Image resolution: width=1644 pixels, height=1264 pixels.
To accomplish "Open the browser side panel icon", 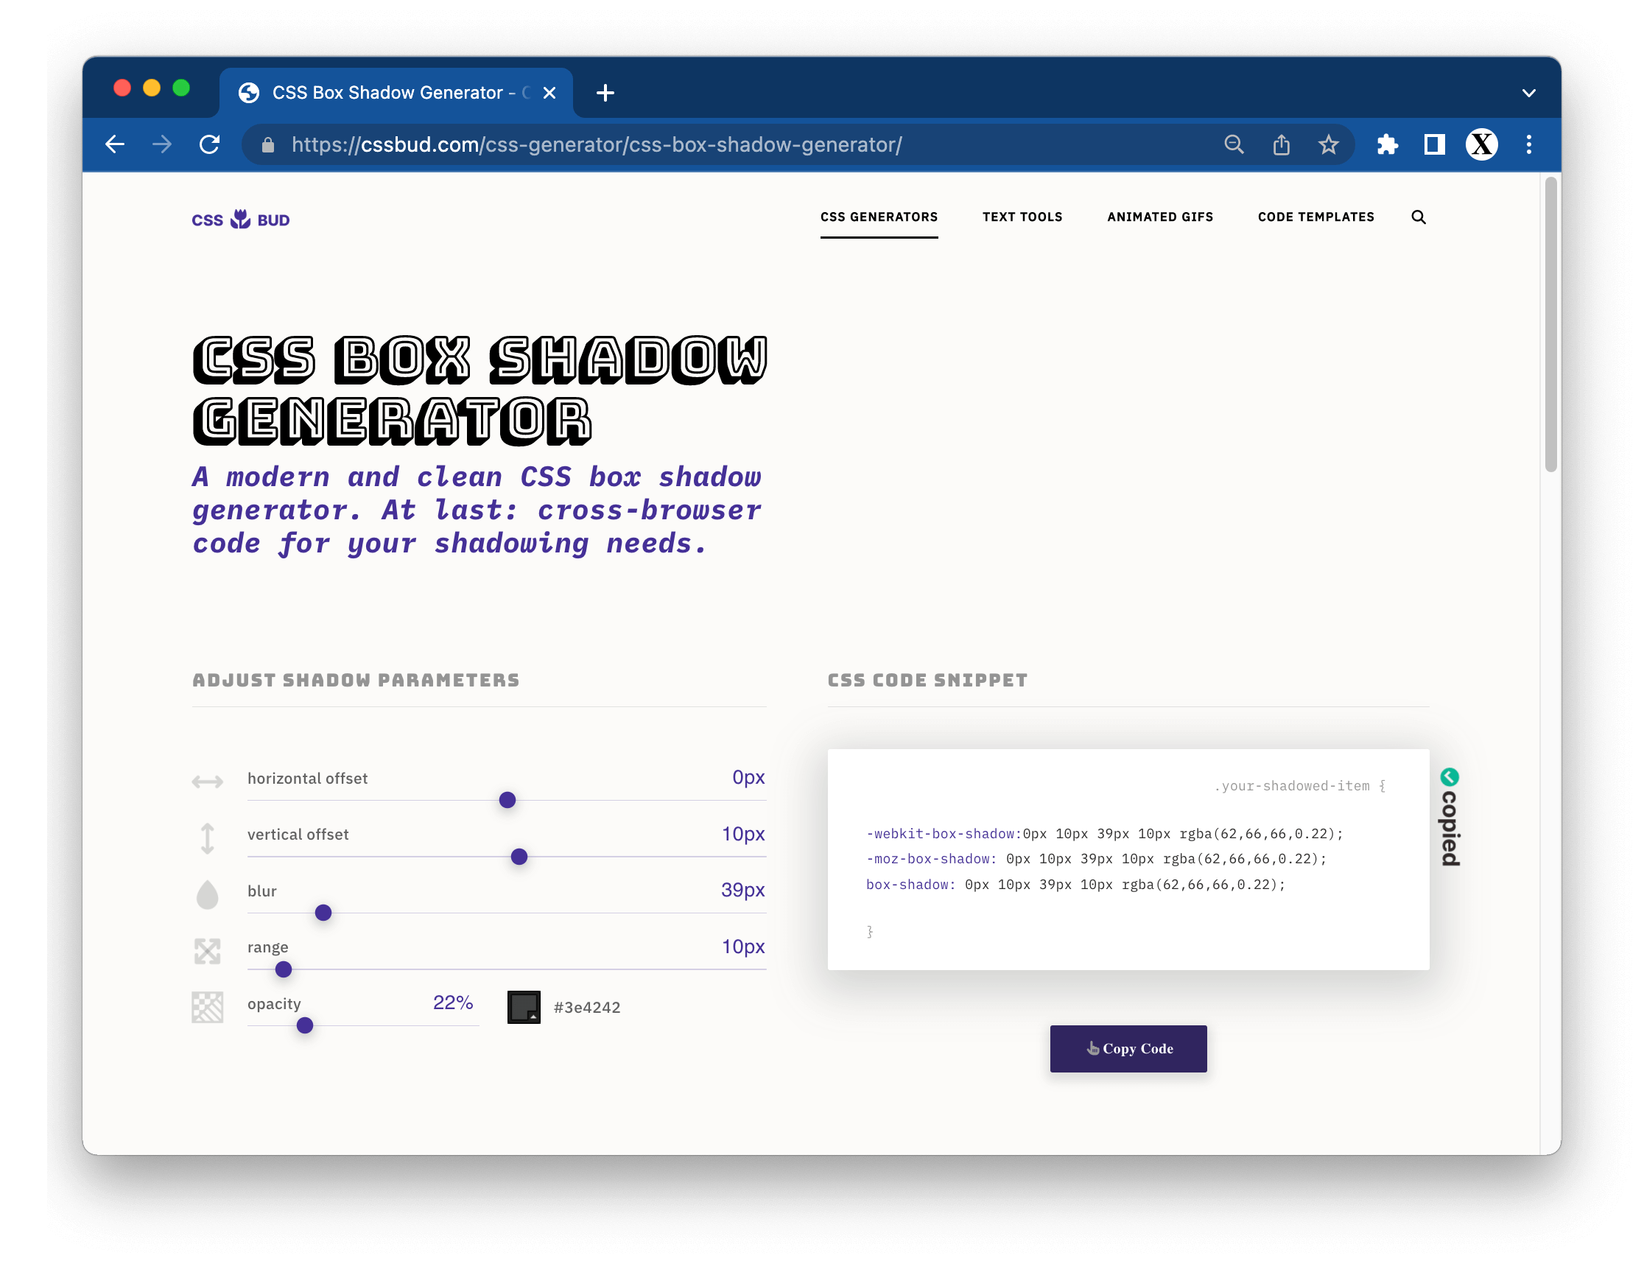I will pyautogui.click(x=1434, y=144).
